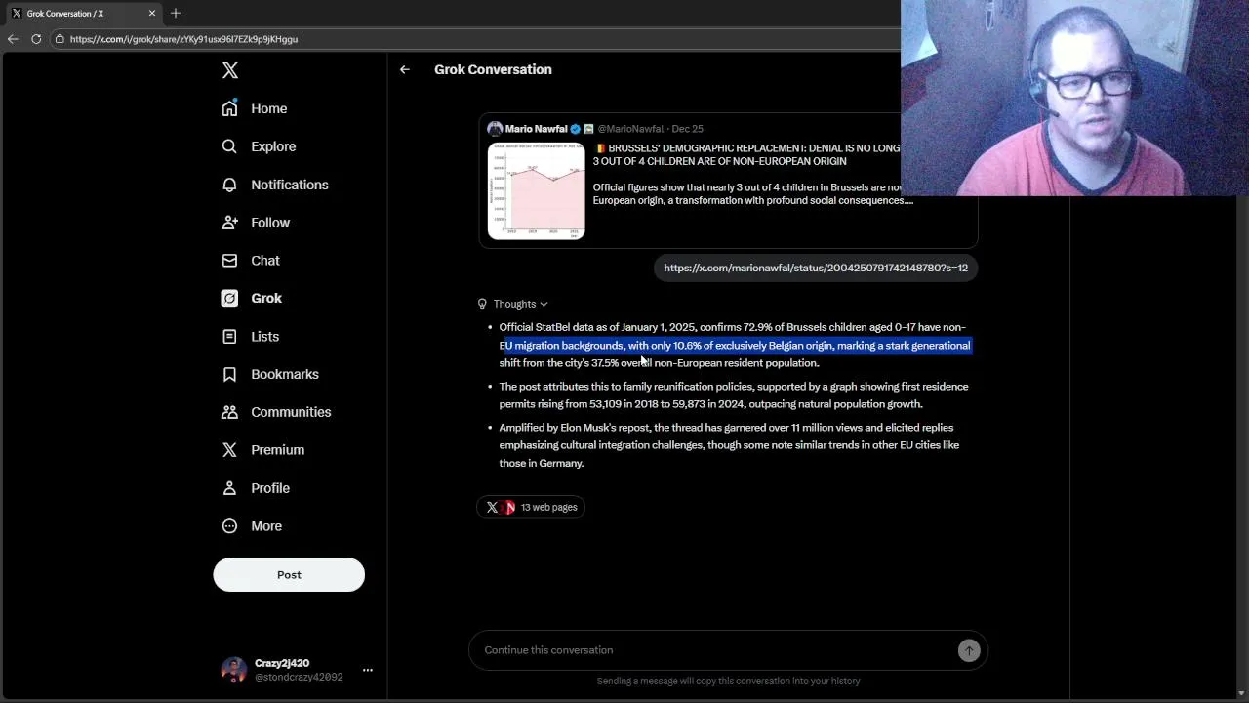Open a new browser tab
The image size is (1249, 703).
click(176, 13)
